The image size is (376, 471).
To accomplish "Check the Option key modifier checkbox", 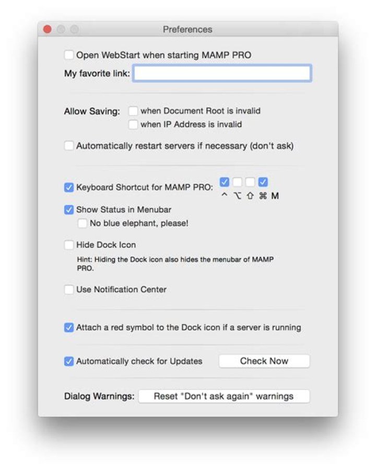I will [237, 182].
